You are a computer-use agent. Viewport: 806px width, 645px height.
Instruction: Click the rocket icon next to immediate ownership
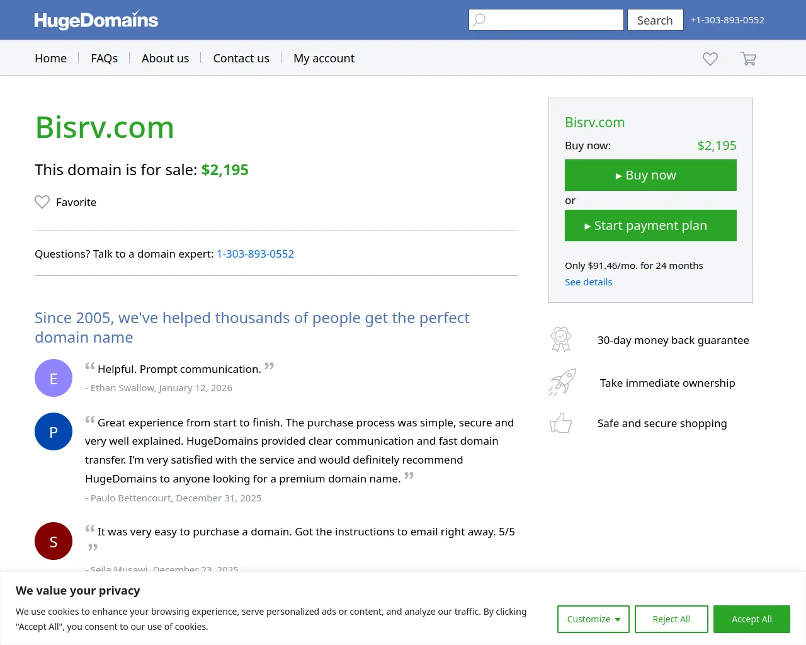[562, 382]
